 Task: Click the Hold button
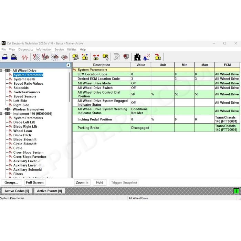pyautogui.click(x=100, y=182)
